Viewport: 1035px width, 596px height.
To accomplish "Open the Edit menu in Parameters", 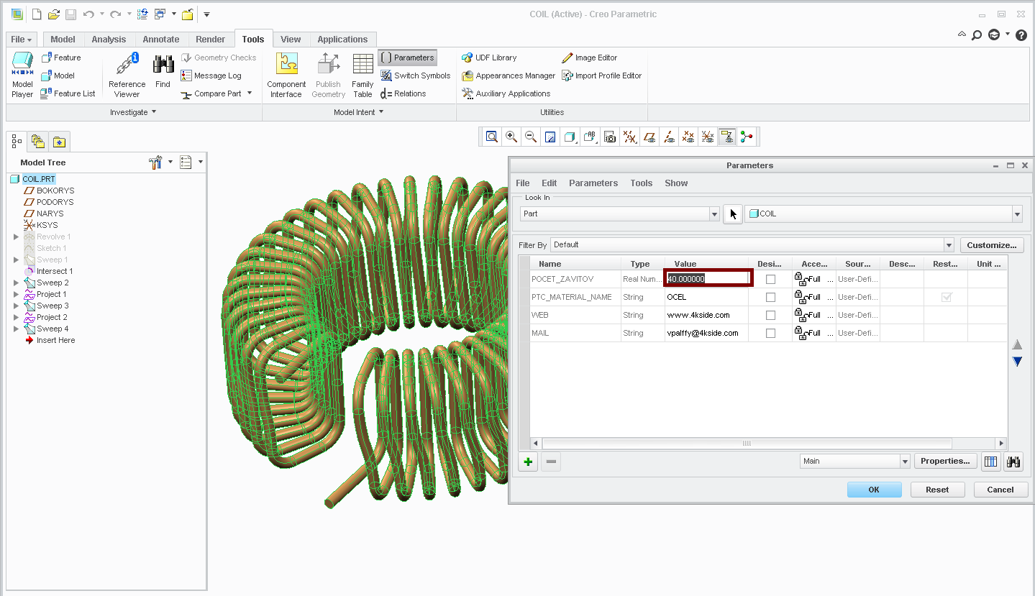I will pyautogui.click(x=550, y=183).
